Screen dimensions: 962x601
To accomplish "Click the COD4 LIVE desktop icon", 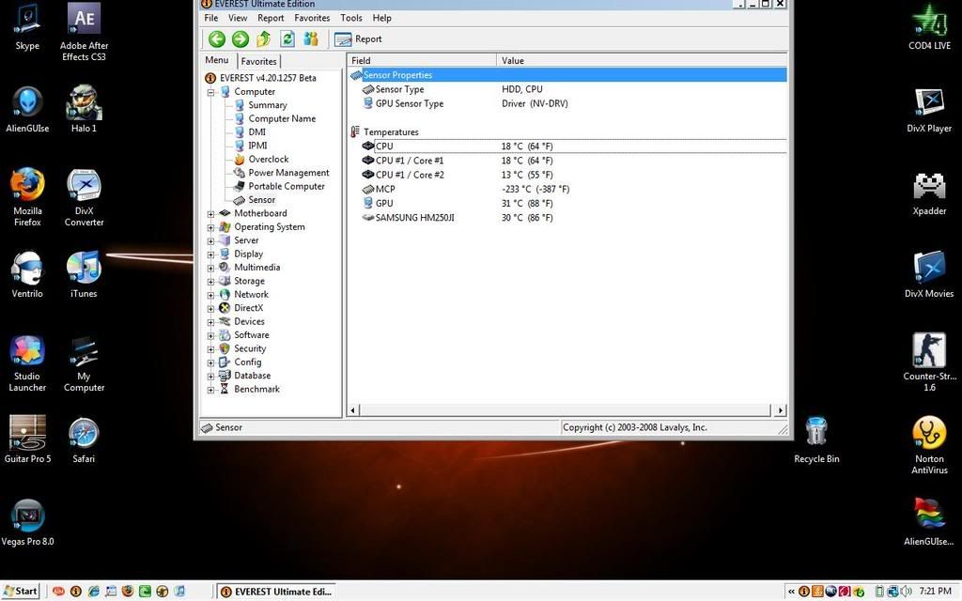I will 929,27.
